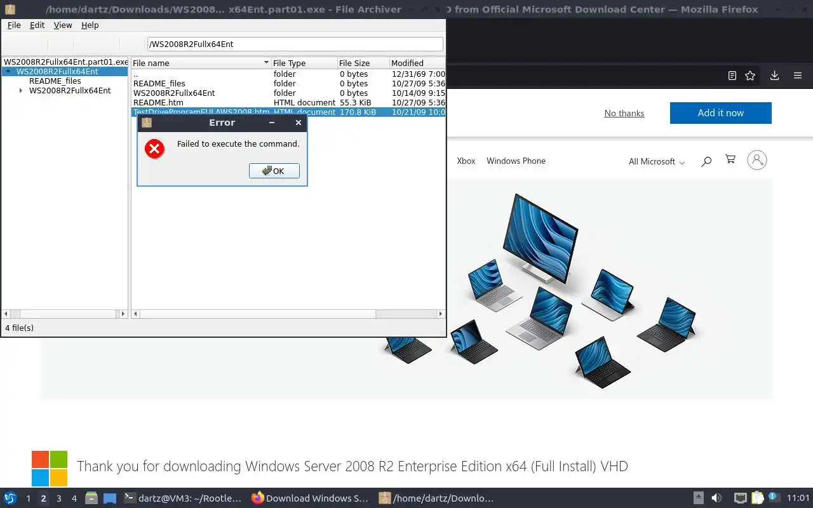Switch to the dartz@VM3 terminal task

[182, 498]
